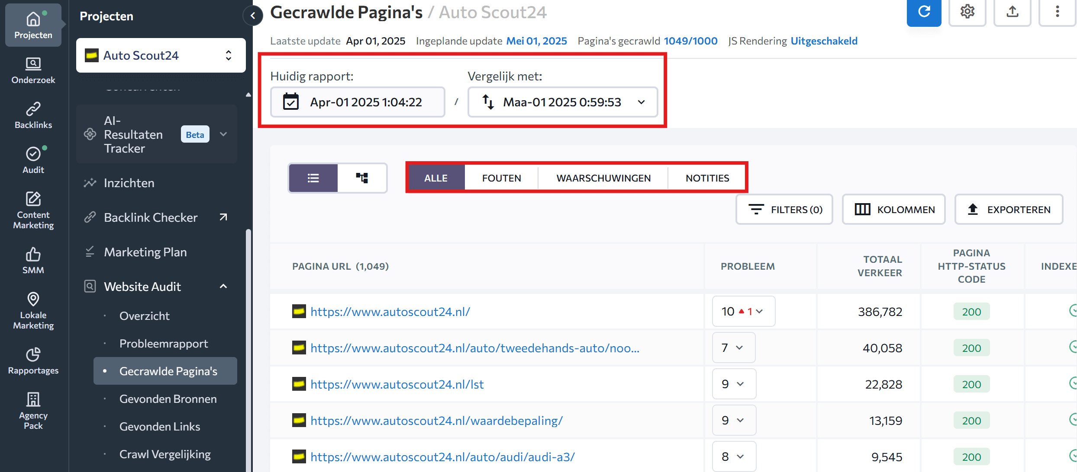1077x472 pixels.
Task: Click the Huidig rapport date field
Action: tap(358, 102)
